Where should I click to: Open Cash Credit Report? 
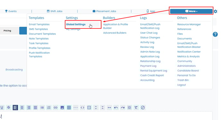pyautogui.click(x=152, y=75)
